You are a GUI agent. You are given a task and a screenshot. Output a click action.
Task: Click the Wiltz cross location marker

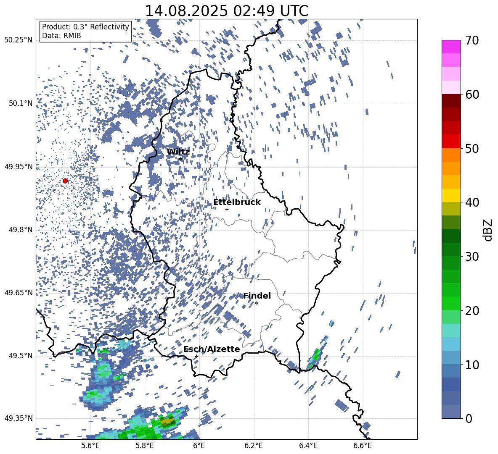(x=181, y=159)
